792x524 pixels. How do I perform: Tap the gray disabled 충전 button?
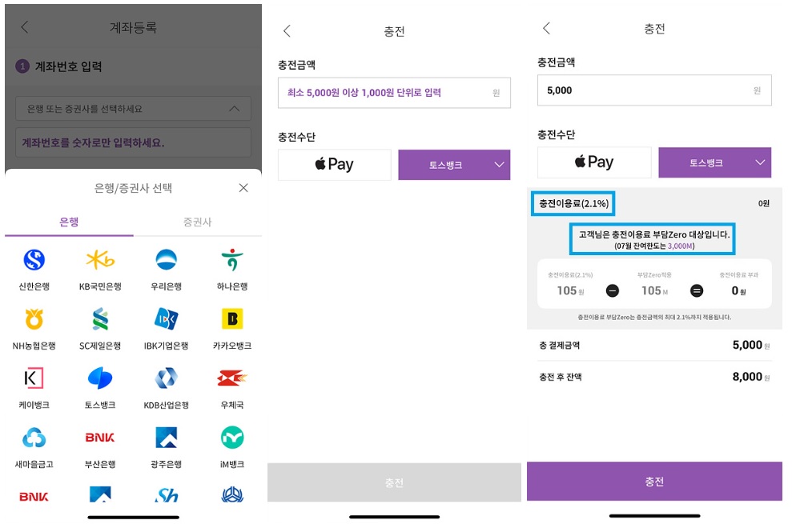point(394,482)
